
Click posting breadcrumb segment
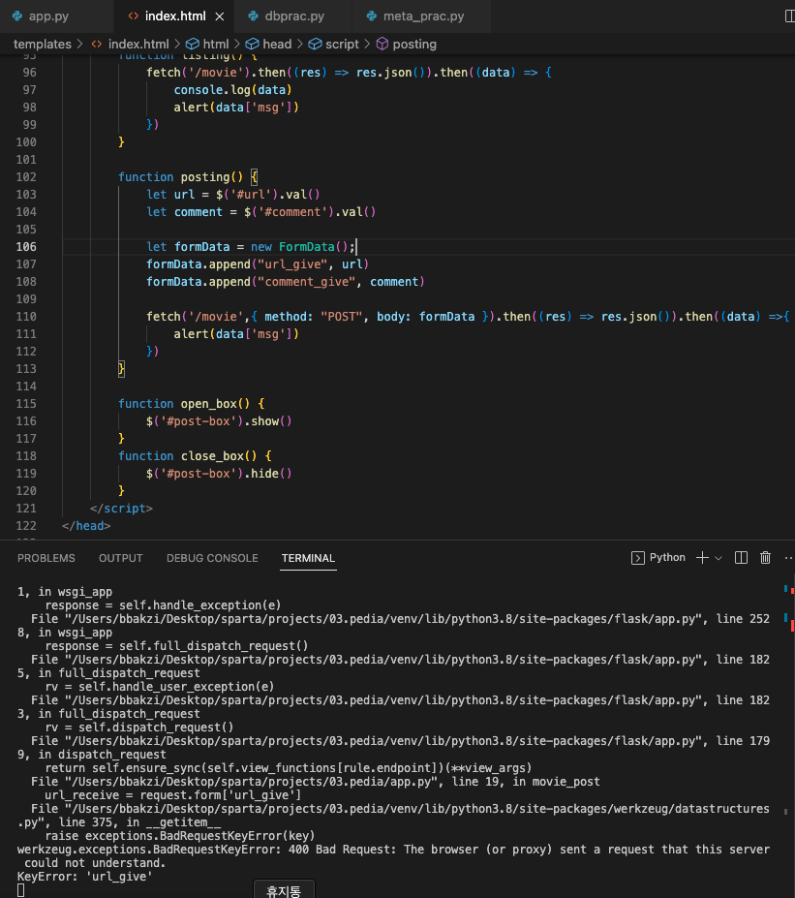[414, 45]
